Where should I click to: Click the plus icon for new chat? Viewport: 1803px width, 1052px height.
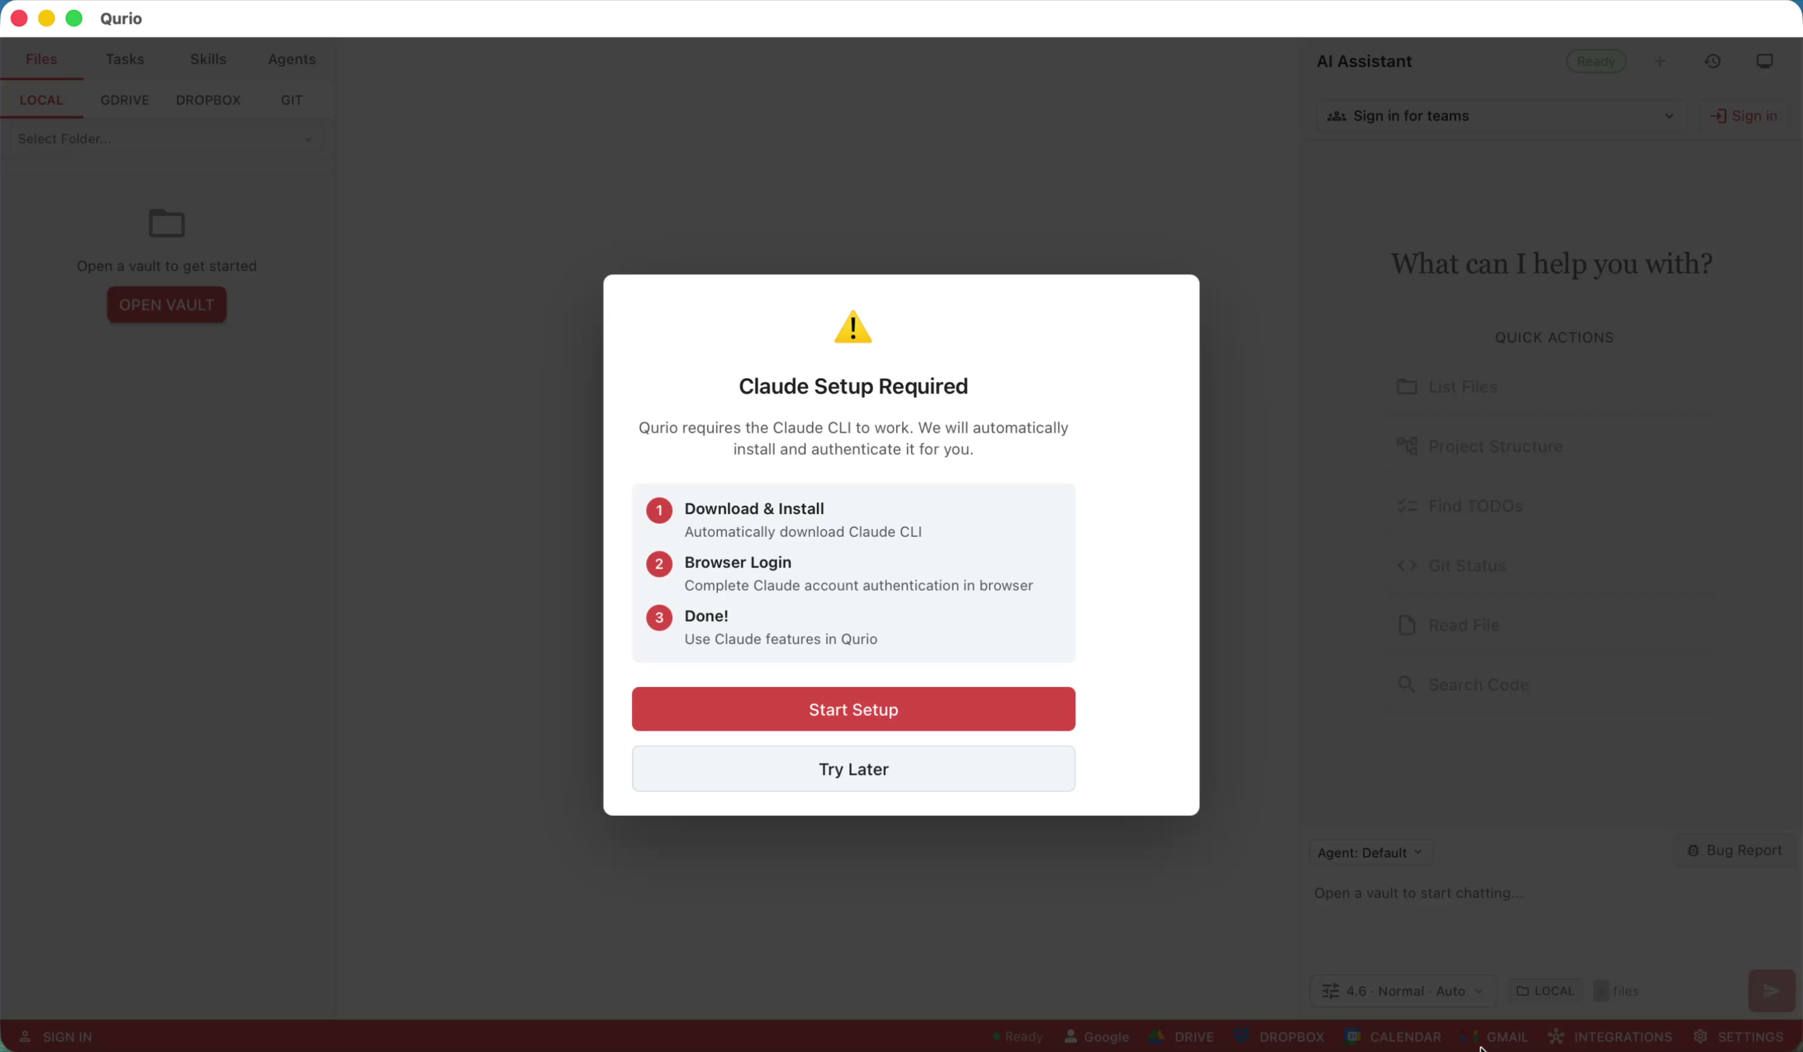click(x=1660, y=61)
